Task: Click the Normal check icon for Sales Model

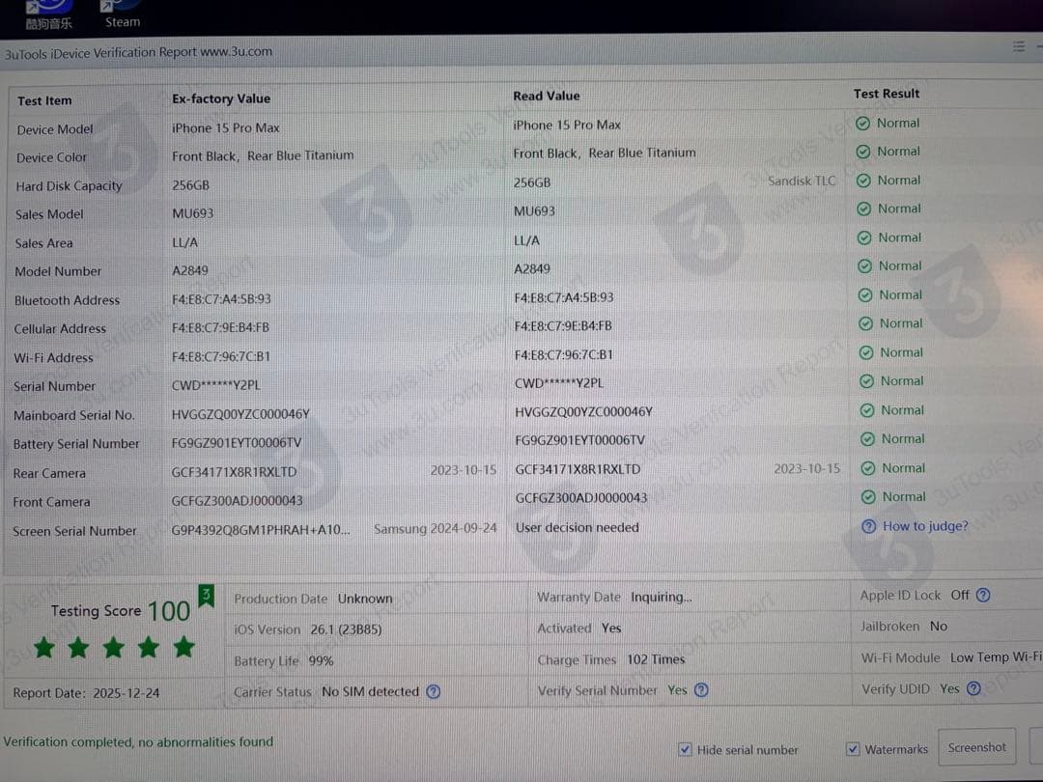Action: (864, 209)
